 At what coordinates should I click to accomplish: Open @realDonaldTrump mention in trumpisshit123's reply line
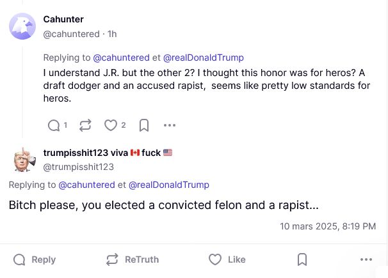point(169,185)
